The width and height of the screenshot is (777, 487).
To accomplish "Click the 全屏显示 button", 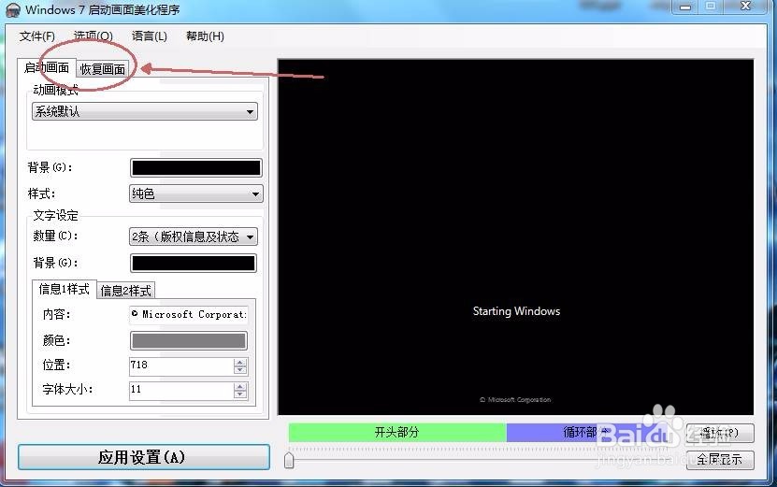I will pyautogui.click(x=720, y=460).
